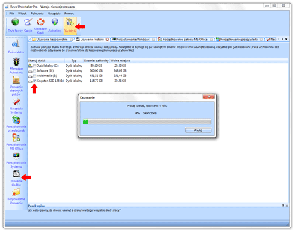Check the Software (D:) checkbox
The image size is (295, 232).
point(34,71)
